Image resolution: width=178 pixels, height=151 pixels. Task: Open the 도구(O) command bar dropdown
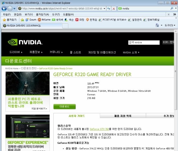click(170, 25)
